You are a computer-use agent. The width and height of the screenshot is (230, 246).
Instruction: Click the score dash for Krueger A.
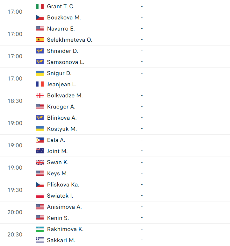click(142, 106)
